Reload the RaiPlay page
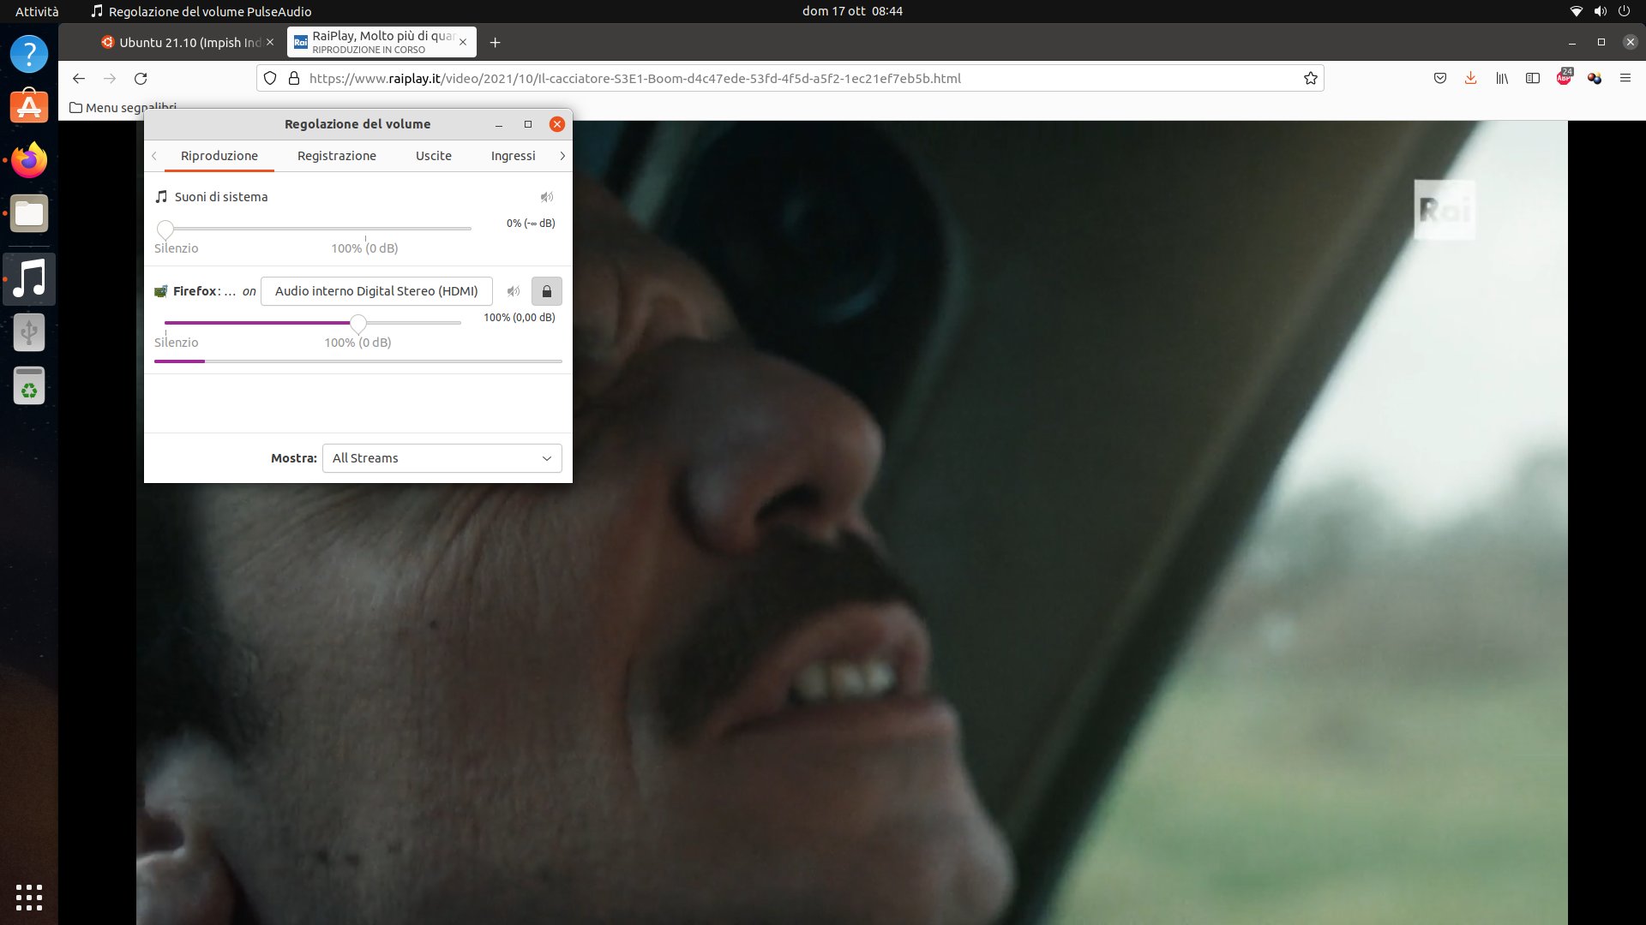This screenshot has height=925, width=1646. [x=141, y=79]
